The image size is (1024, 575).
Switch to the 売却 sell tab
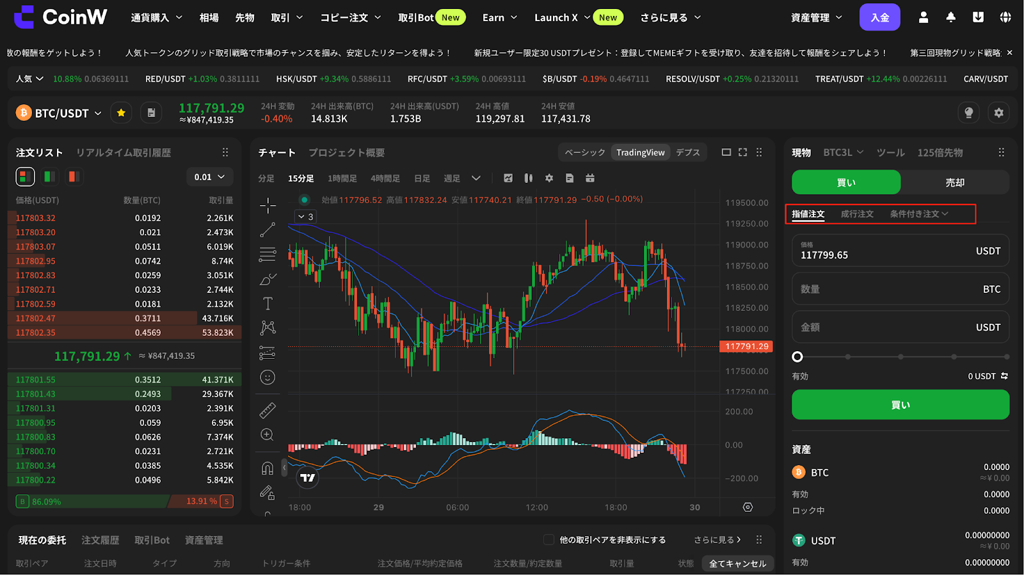point(955,182)
